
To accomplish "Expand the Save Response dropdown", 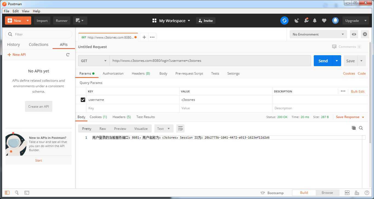I will [x=363, y=117].
